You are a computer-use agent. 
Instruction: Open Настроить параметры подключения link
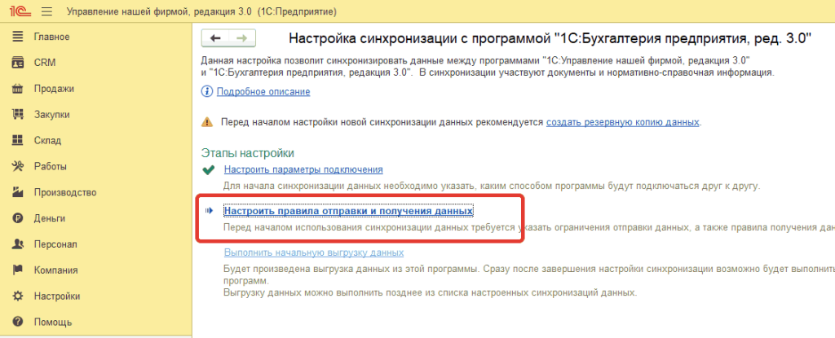click(x=303, y=169)
